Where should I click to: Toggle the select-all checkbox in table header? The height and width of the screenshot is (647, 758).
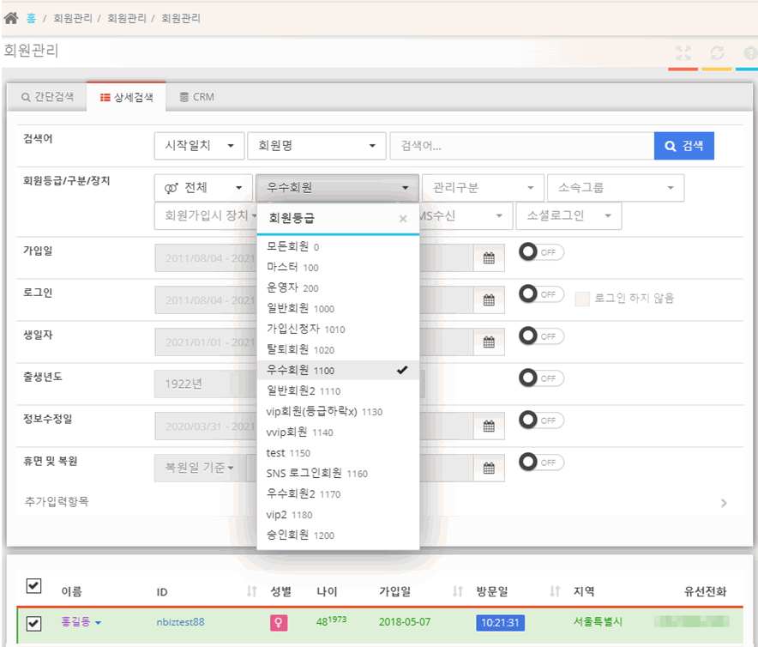33,586
